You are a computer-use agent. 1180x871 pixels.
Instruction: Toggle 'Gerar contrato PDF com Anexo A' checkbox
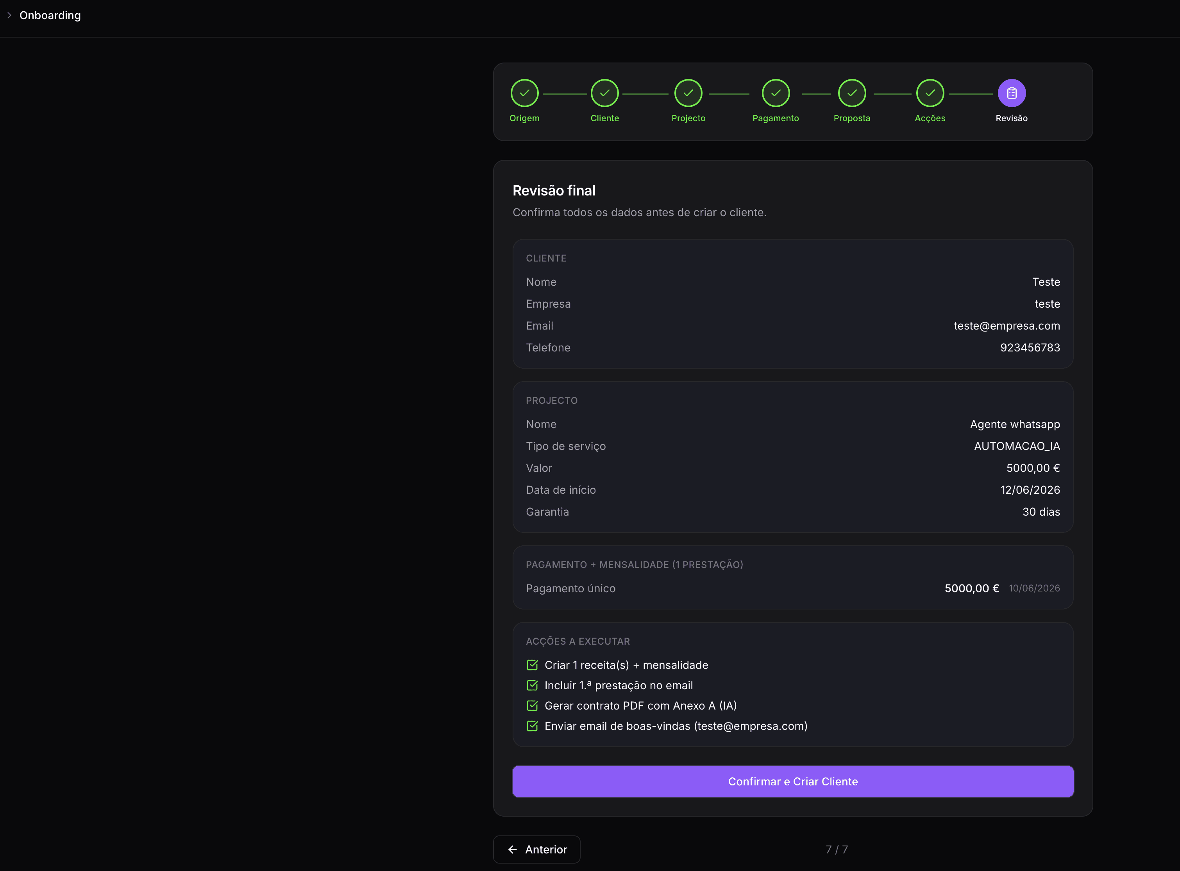[x=532, y=706]
